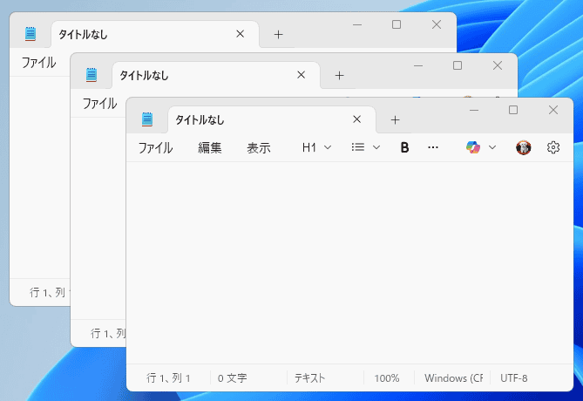
Task: Open more formatting options (three dots)
Action: pos(433,147)
